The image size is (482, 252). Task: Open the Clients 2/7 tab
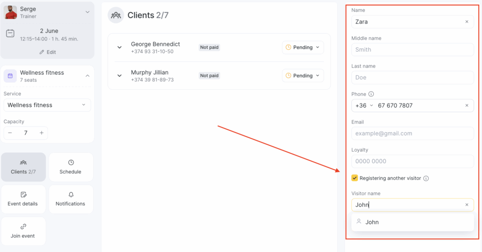(24, 167)
